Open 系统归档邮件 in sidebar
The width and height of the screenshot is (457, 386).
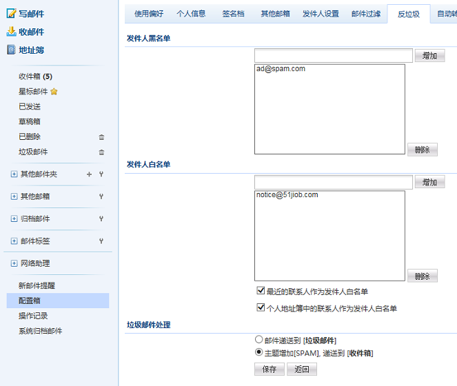40,331
